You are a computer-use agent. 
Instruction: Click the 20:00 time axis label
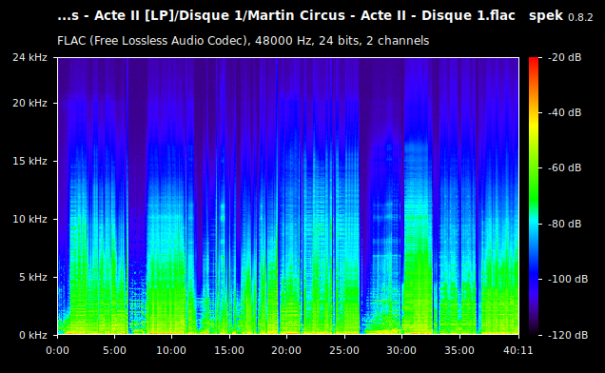point(286,350)
